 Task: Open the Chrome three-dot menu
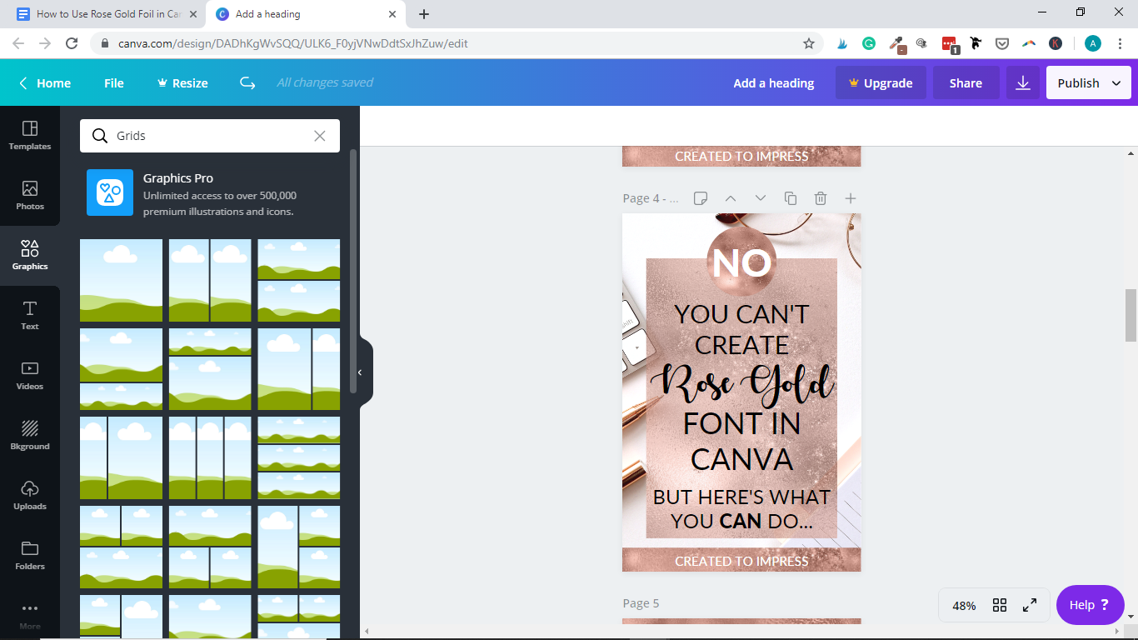[1121, 43]
